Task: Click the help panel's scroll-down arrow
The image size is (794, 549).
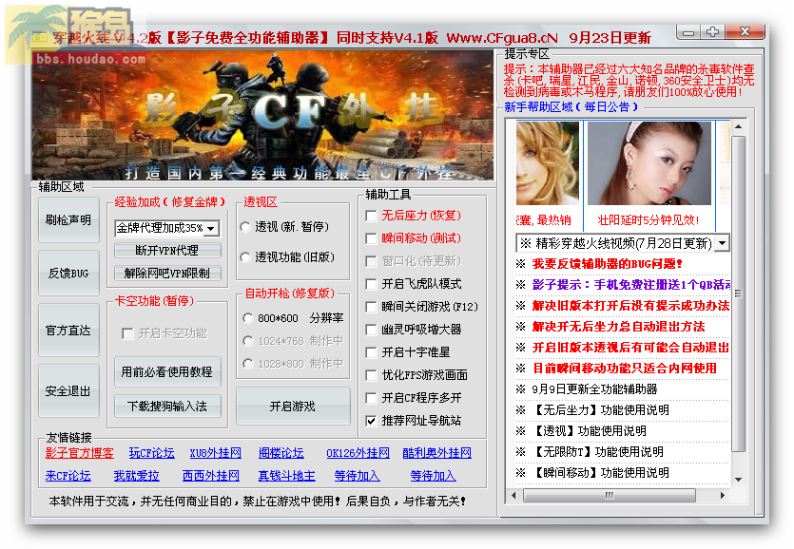Action: (738, 479)
